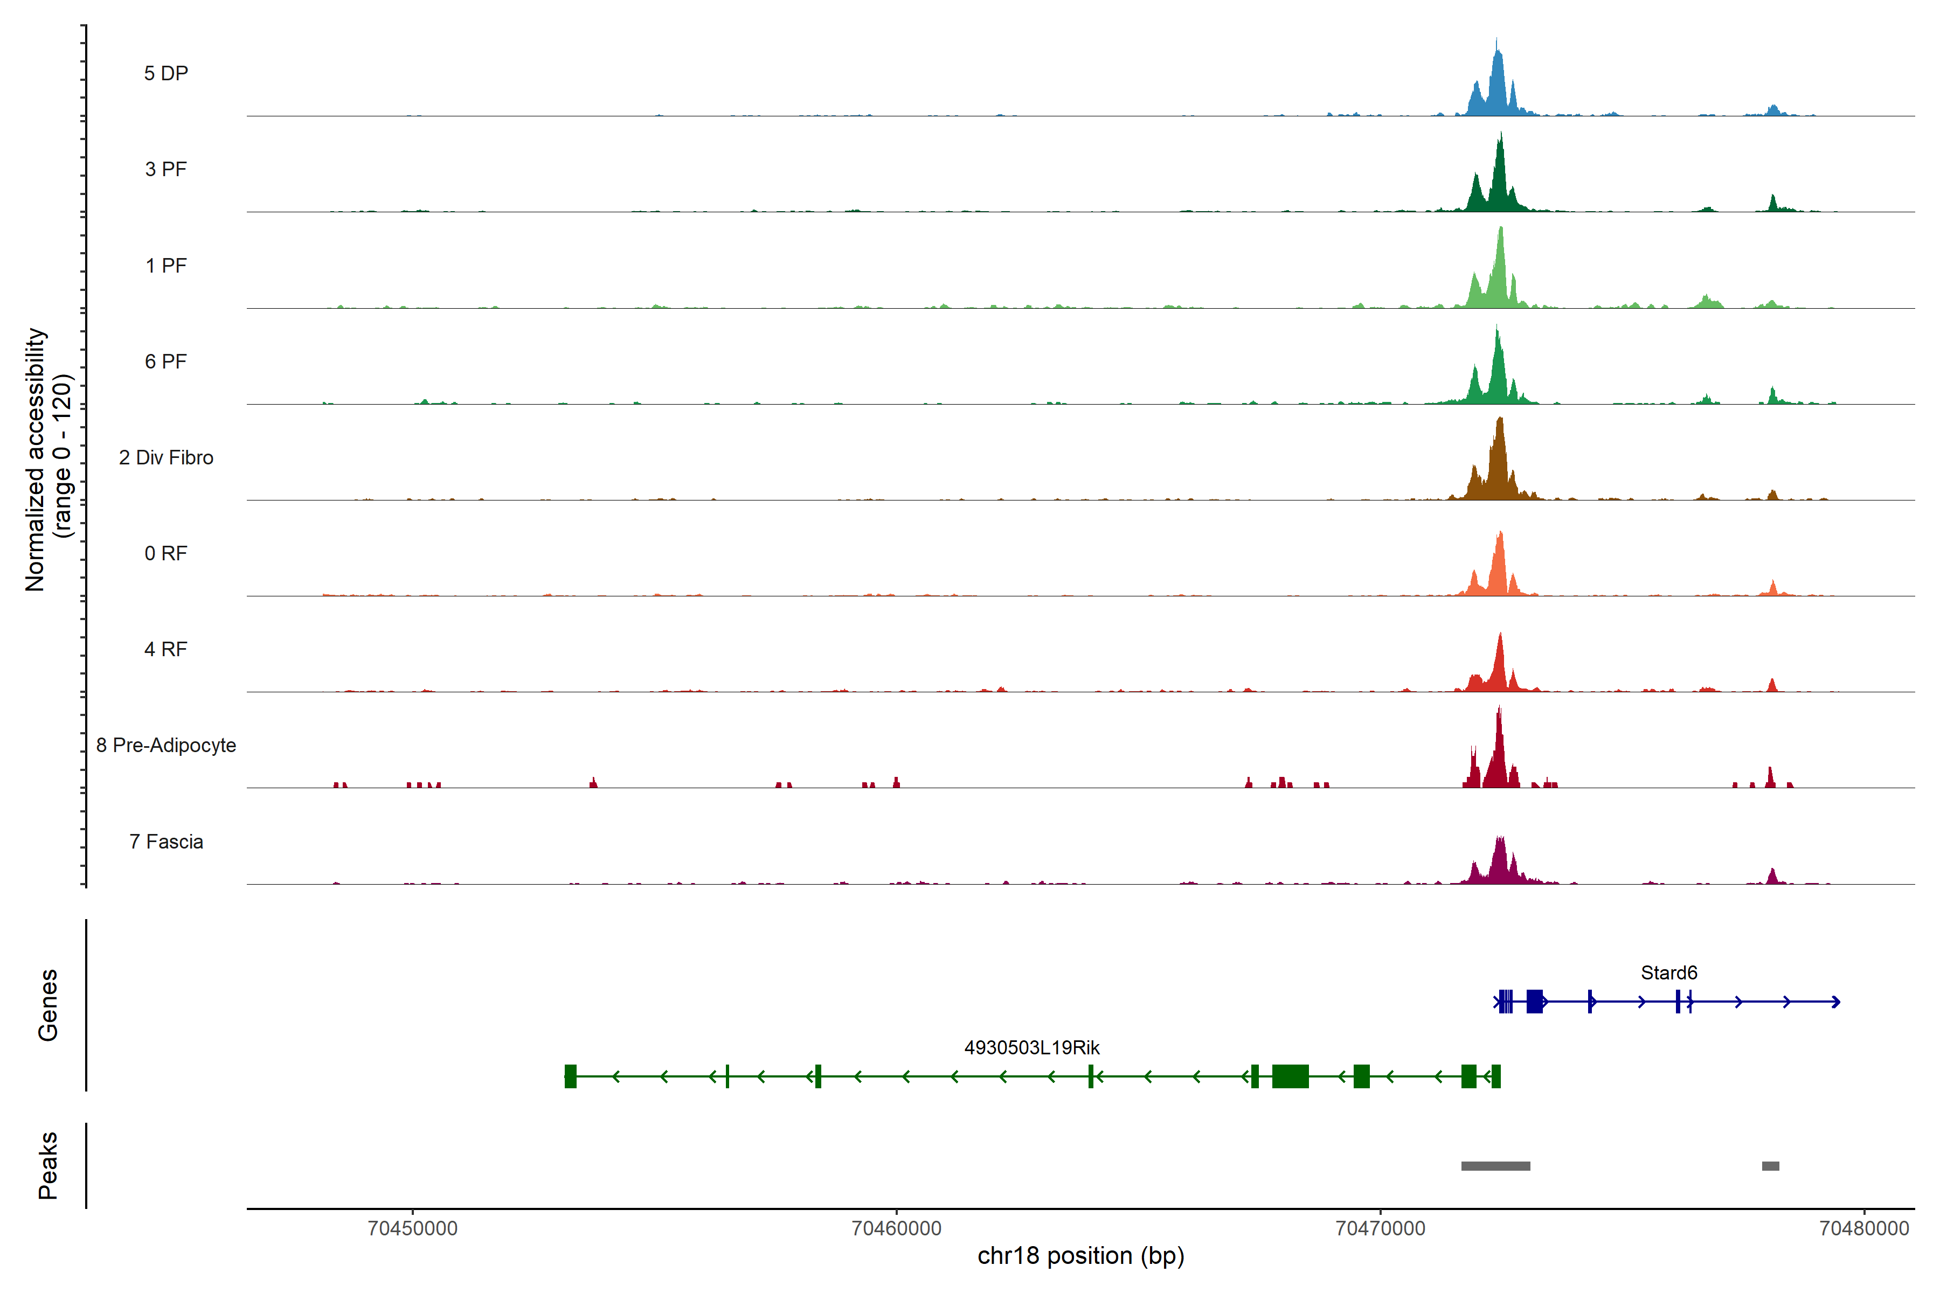Click the 4 RF track label
Screen dimensions: 1940x1293
pos(166,649)
